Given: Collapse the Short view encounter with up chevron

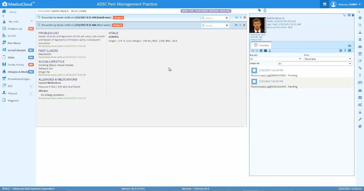Looking at the screenshot, I should 236,25.
